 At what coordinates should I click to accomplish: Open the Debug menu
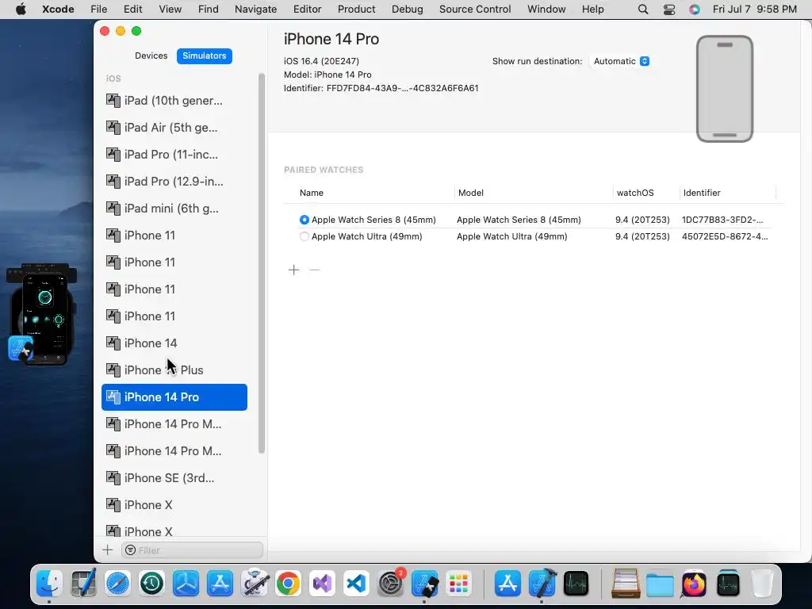[x=407, y=10]
